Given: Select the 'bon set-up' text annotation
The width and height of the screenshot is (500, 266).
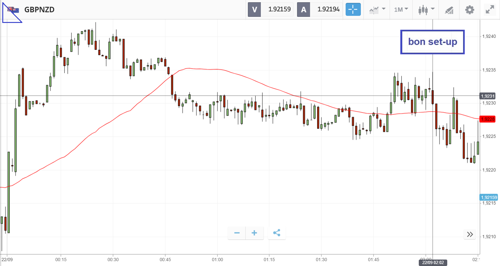Looking at the screenshot, I should point(432,42).
